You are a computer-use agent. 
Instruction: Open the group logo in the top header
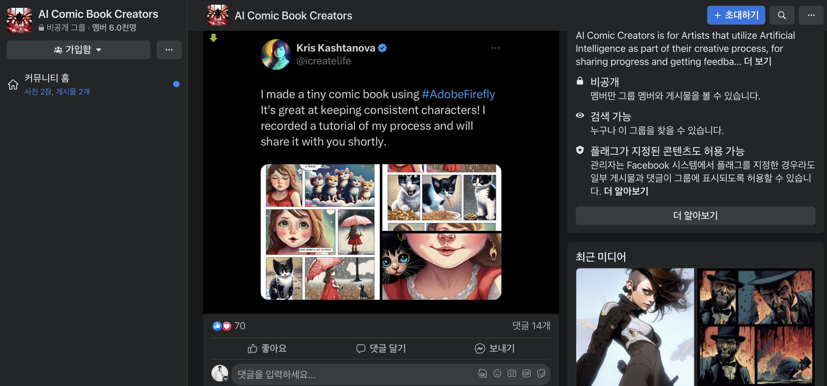coord(218,15)
